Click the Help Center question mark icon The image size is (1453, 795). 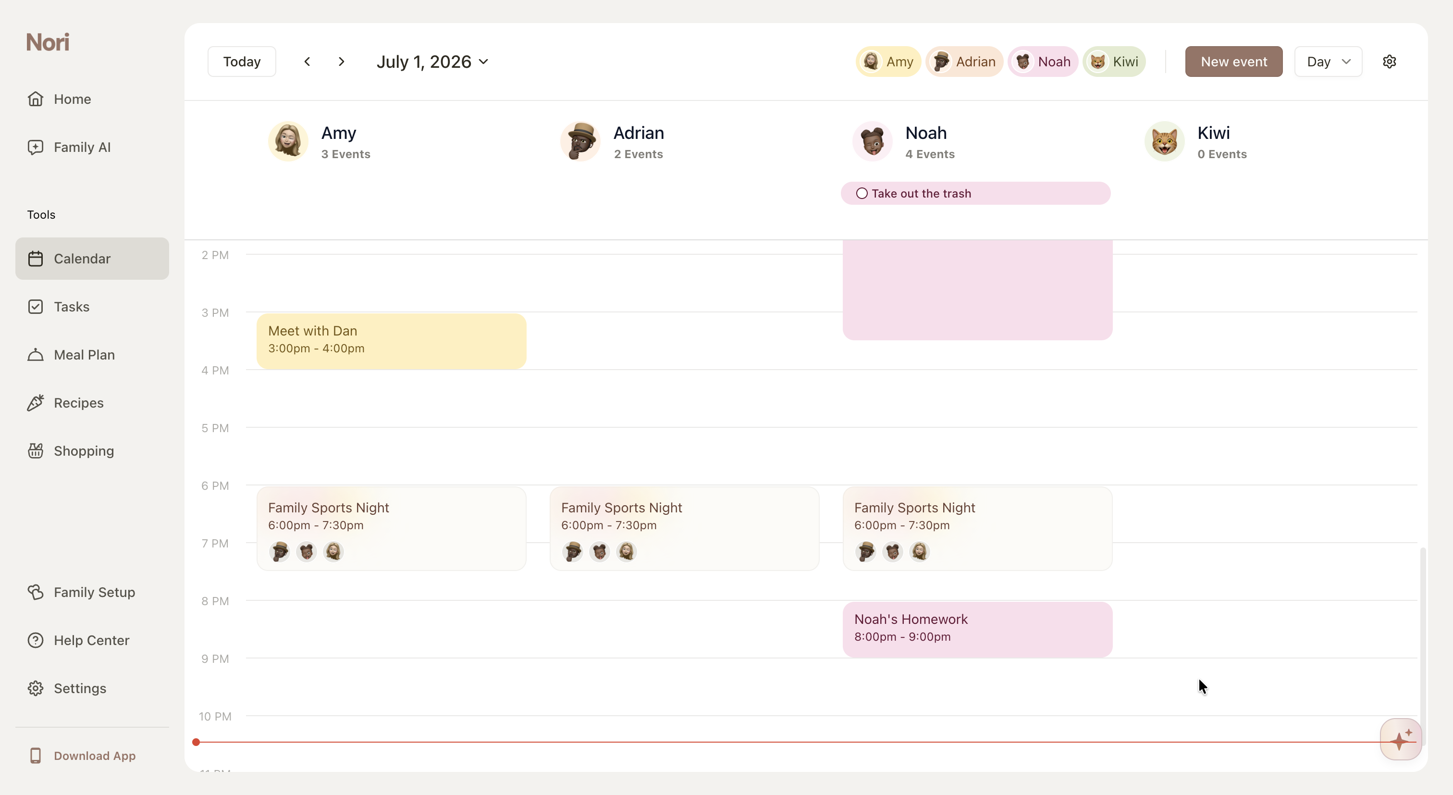(x=36, y=640)
